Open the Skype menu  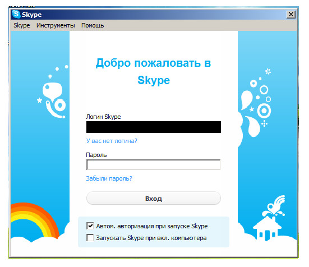click(22, 25)
